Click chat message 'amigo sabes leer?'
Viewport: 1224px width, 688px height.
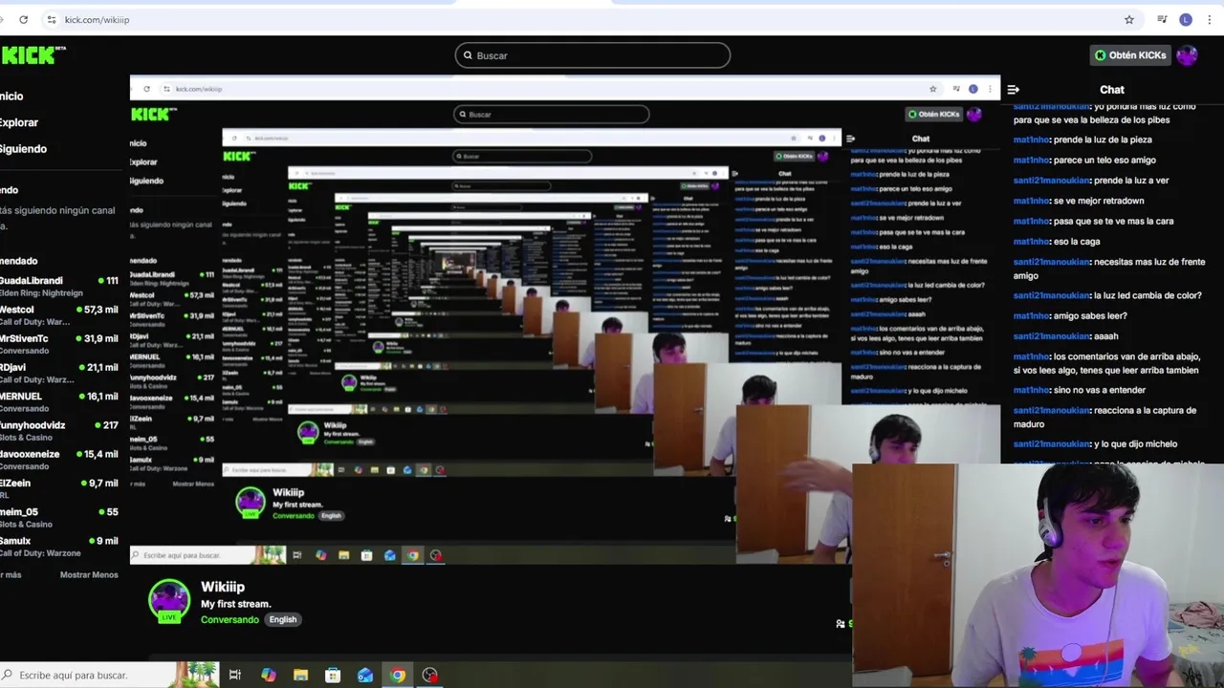(x=1090, y=315)
